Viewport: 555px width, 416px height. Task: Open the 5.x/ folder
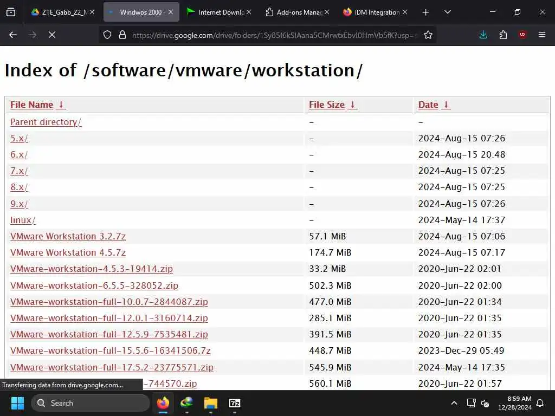click(19, 138)
